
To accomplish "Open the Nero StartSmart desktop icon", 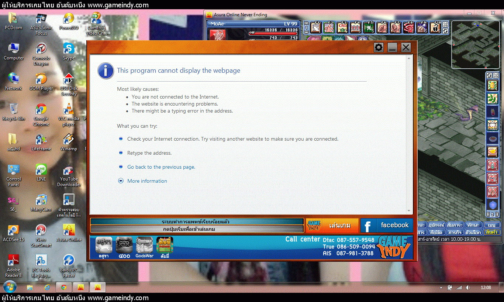I will (41, 236).
